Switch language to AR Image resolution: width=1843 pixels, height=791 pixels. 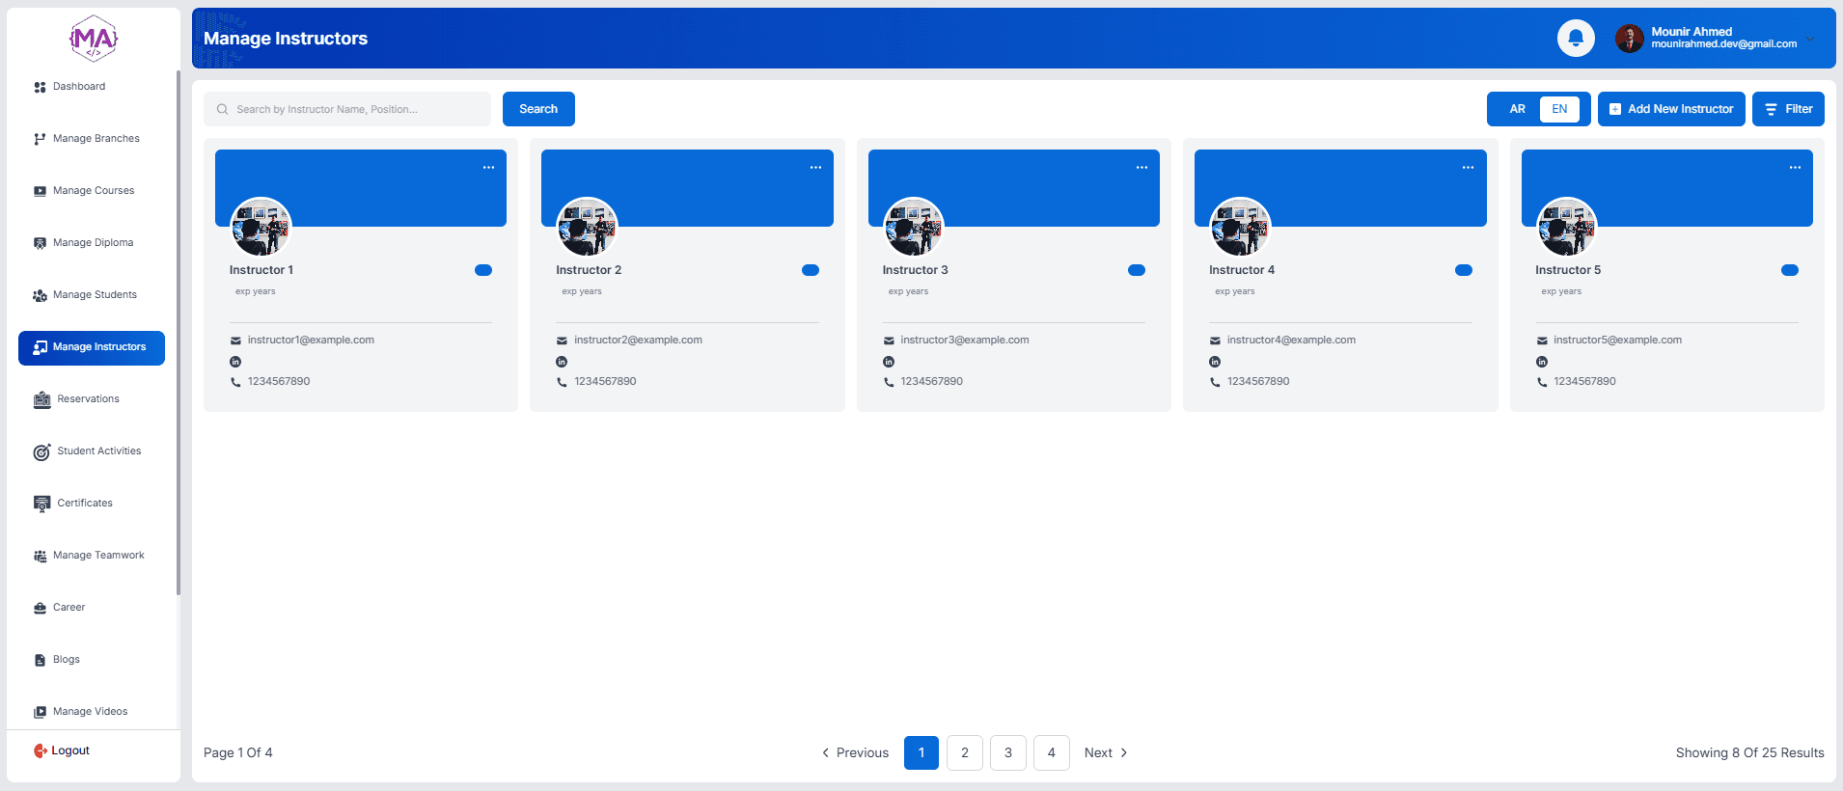click(1517, 109)
